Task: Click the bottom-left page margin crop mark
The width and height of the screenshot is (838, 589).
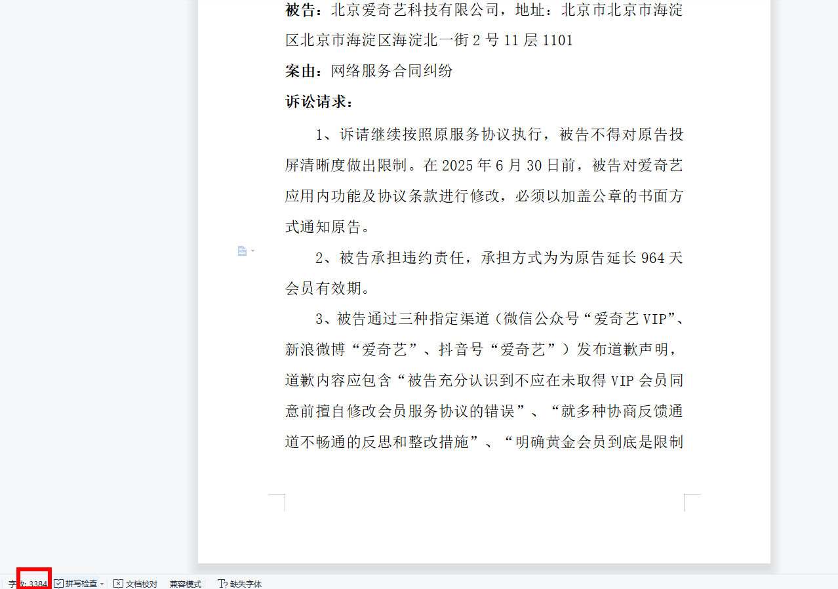Action: (277, 502)
